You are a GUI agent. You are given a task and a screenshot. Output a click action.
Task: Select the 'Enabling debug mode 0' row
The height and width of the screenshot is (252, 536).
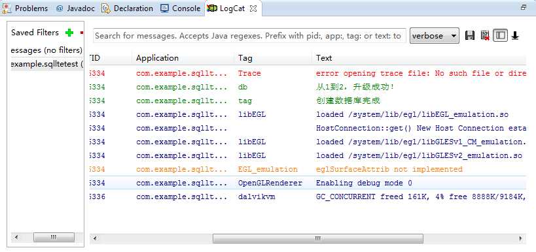click(x=308, y=183)
